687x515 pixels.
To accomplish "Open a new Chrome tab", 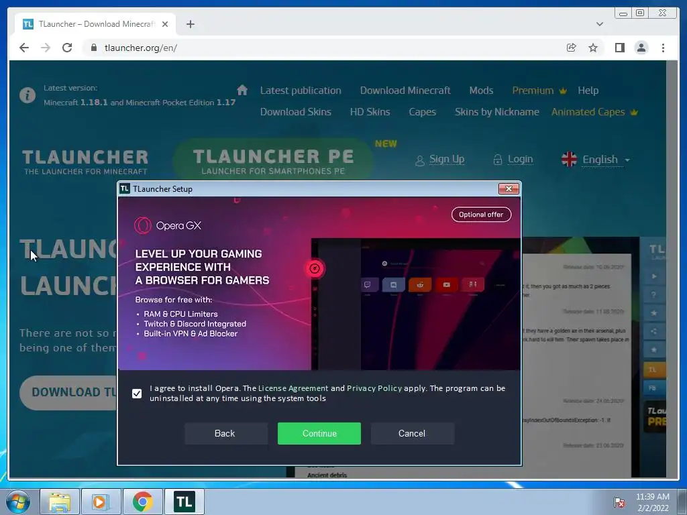I will [190, 24].
